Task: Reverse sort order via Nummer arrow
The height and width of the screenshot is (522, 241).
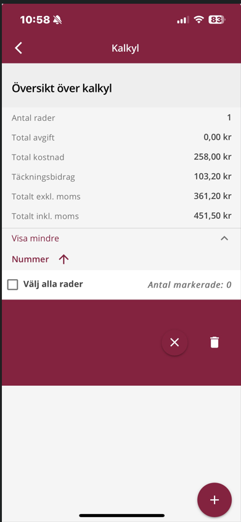Action: pyautogui.click(x=63, y=259)
